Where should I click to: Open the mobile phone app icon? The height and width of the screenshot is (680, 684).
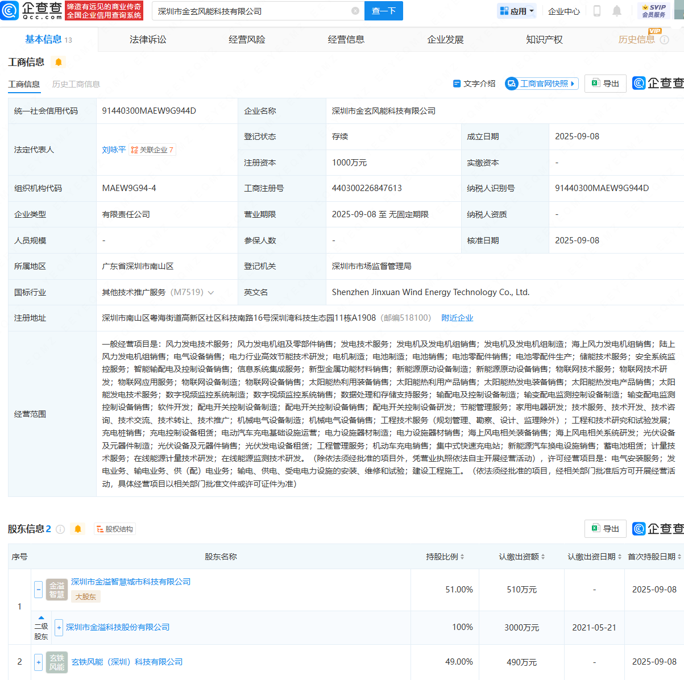pyautogui.click(x=597, y=11)
